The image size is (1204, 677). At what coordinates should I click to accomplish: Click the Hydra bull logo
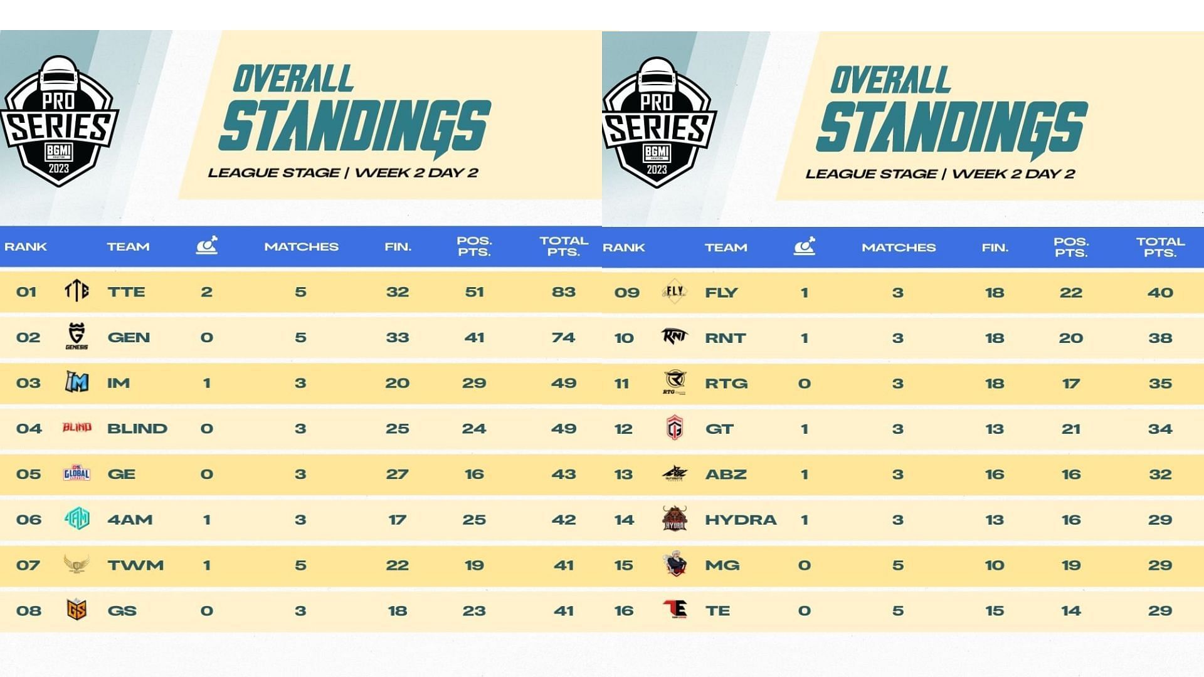675,518
